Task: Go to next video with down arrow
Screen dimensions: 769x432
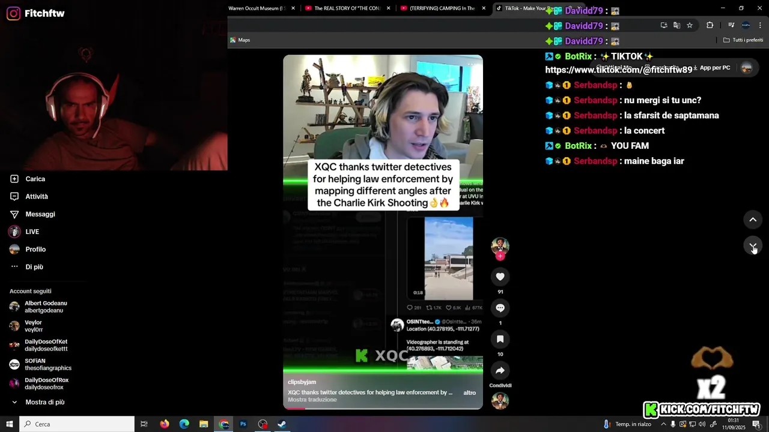Action: tap(753, 246)
